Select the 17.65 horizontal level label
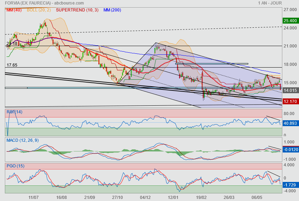 (12, 65)
